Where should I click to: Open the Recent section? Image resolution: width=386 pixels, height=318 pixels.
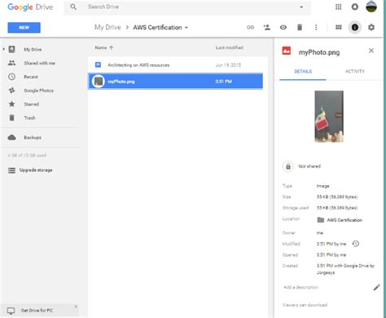point(31,77)
